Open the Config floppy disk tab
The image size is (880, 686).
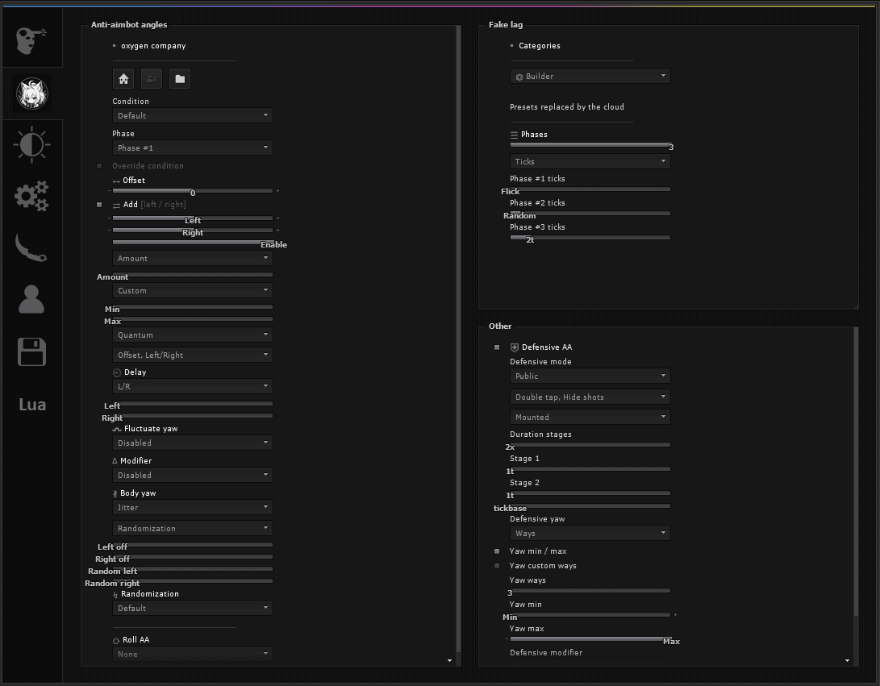[x=31, y=351]
